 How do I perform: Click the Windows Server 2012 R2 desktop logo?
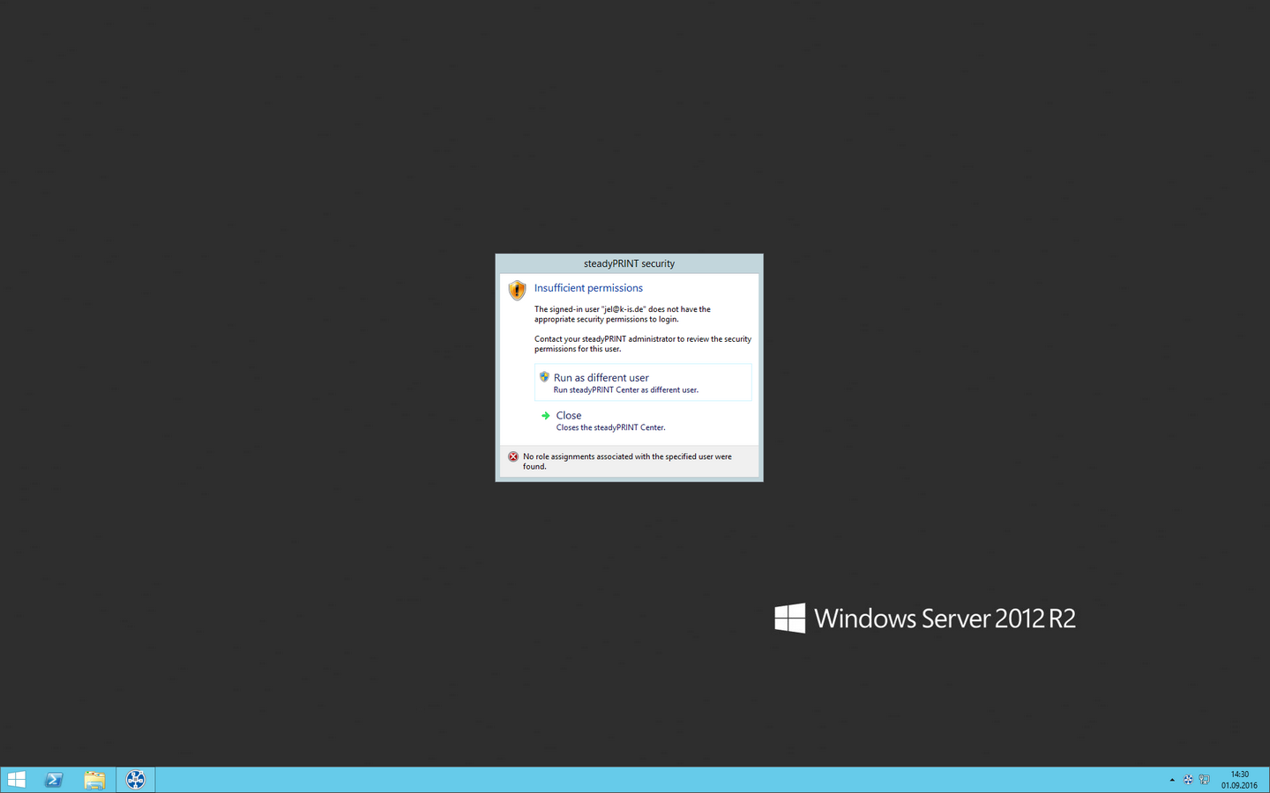tap(924, 619)
